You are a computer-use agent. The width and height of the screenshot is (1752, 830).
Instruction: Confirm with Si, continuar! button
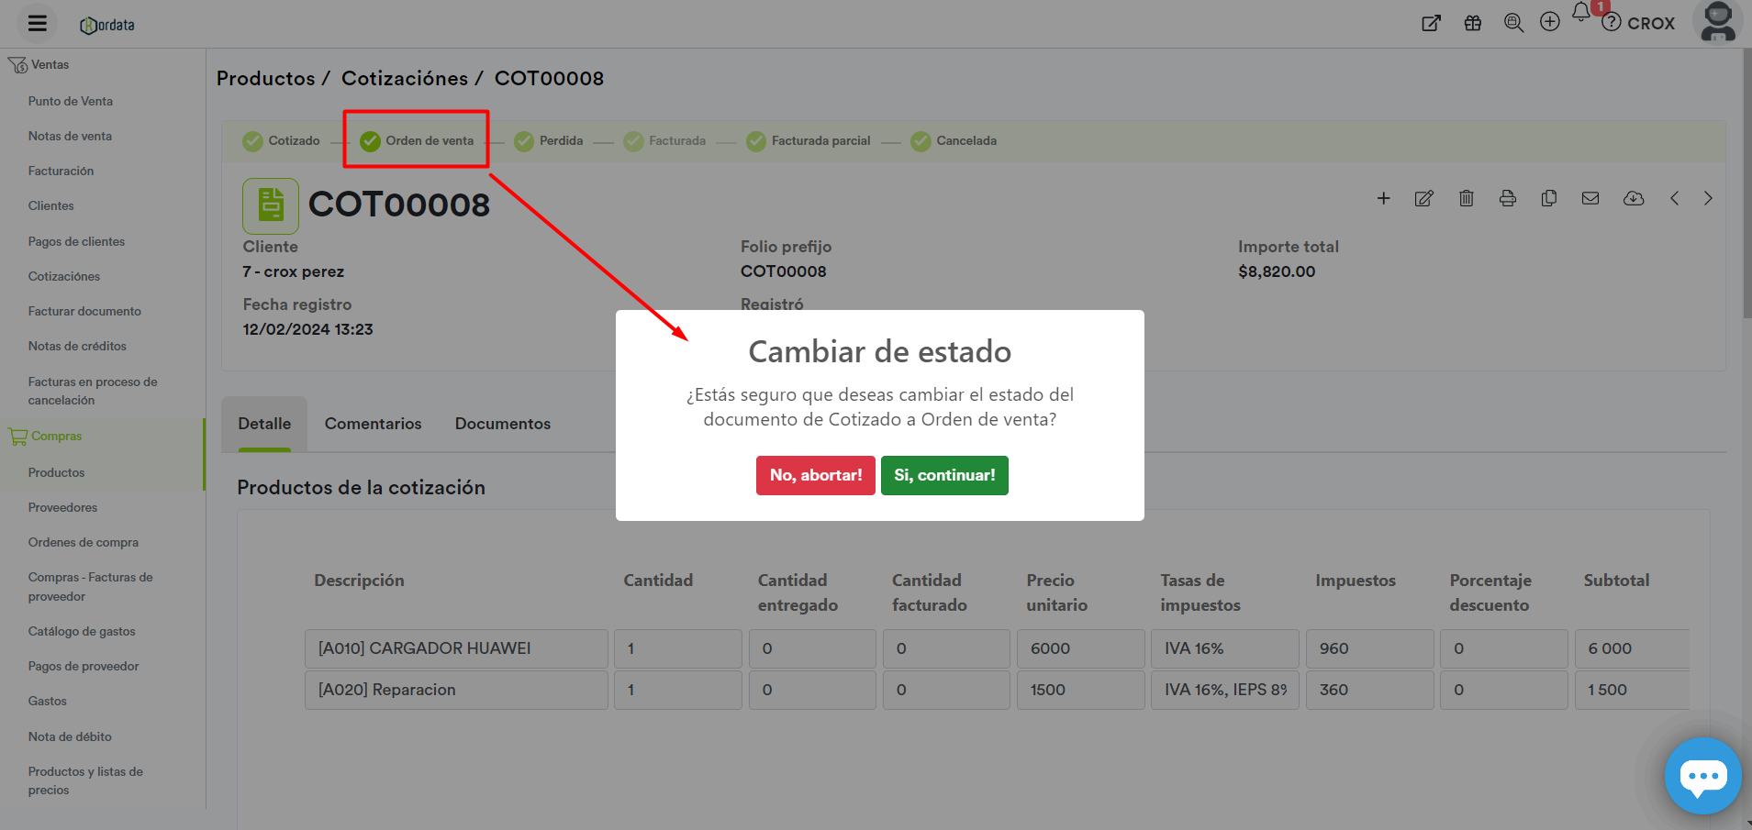944,475
